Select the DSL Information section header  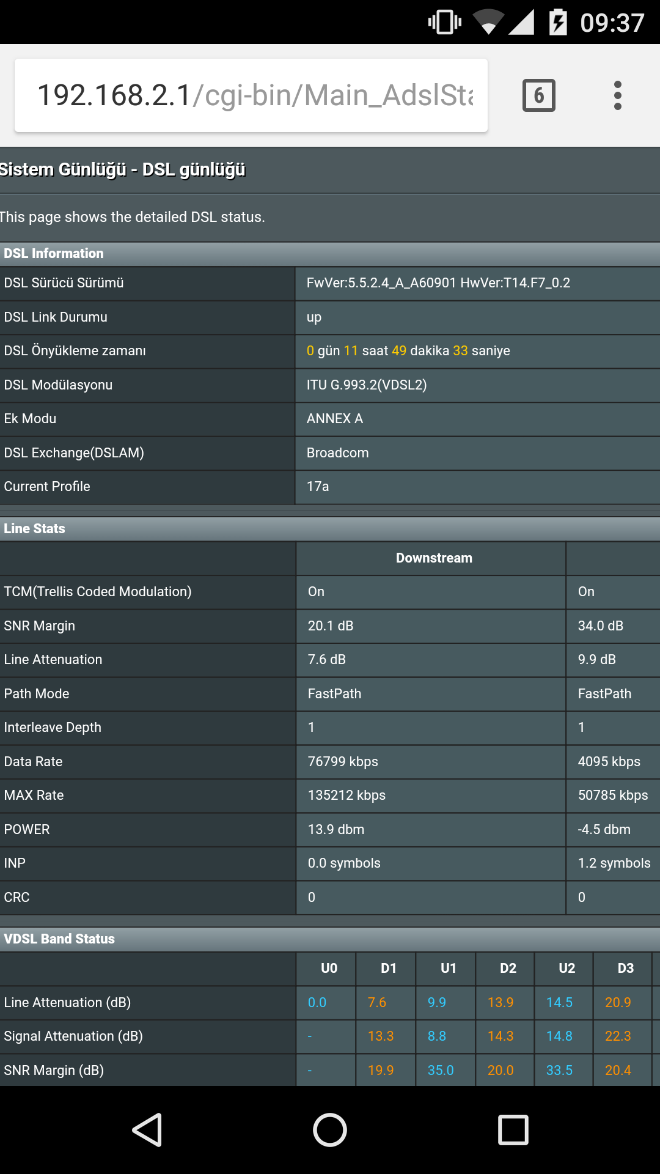[330, 254]
